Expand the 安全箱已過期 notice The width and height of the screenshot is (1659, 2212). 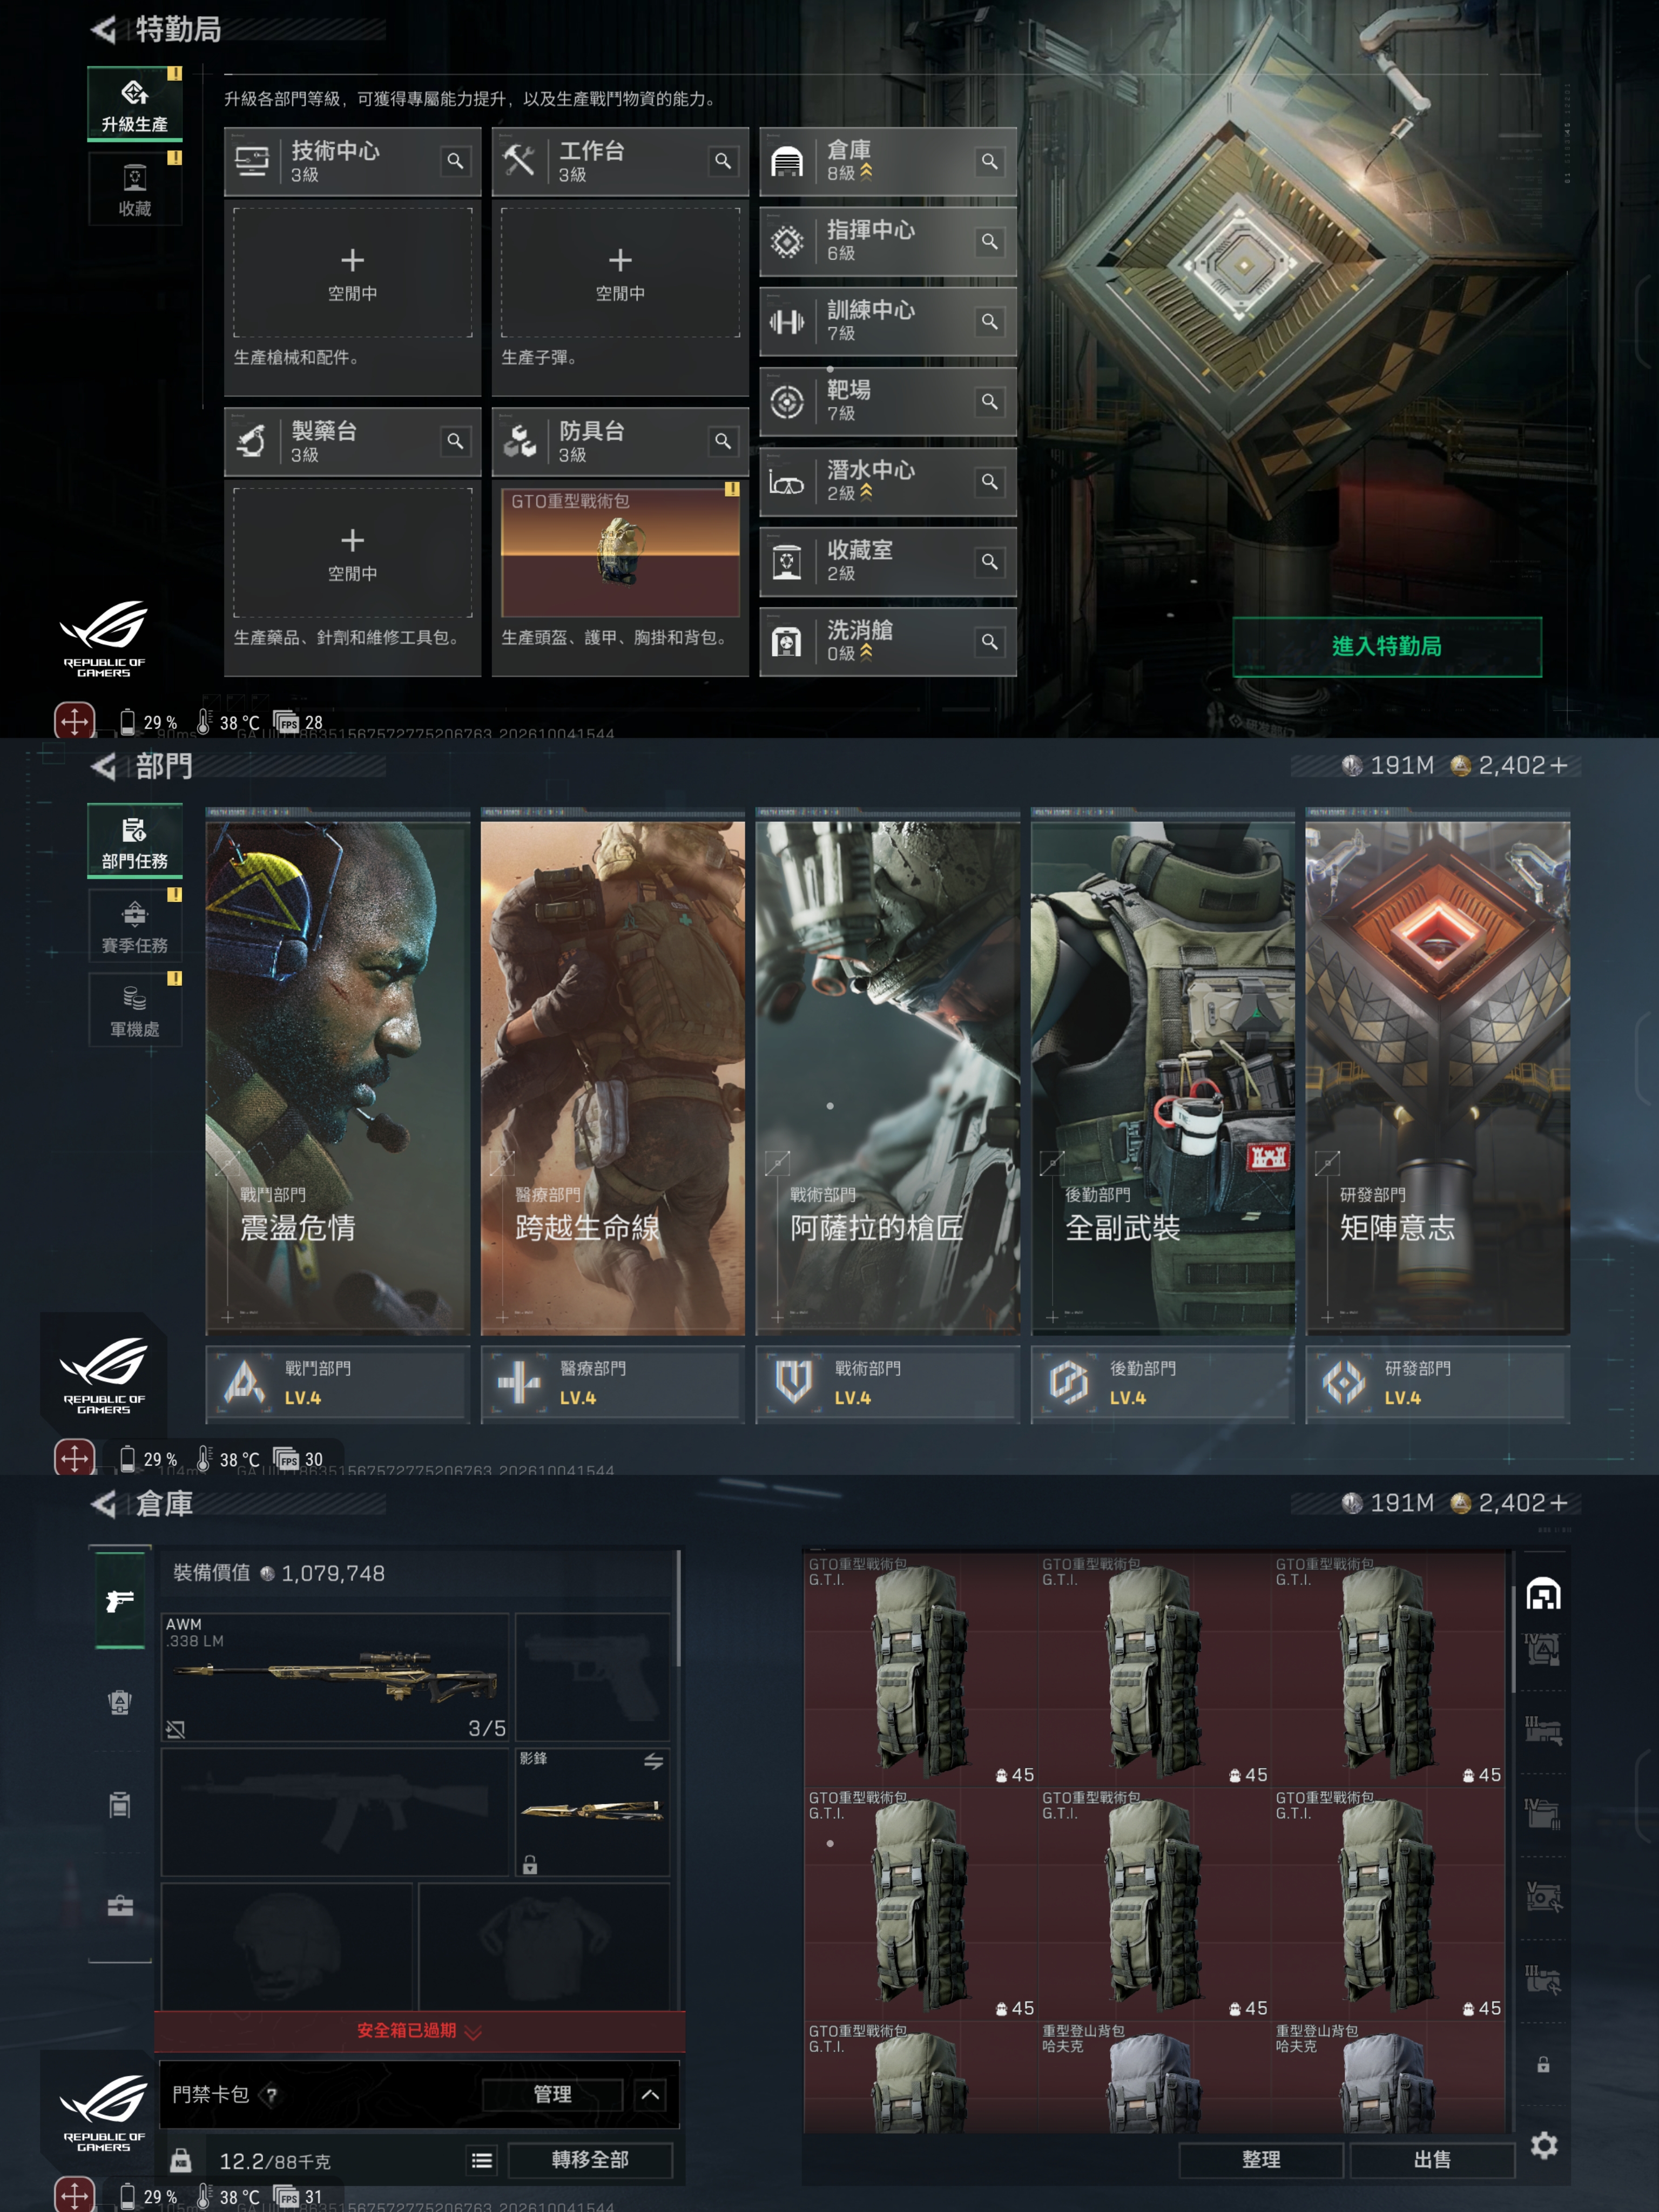click(x=420, y=2031)
